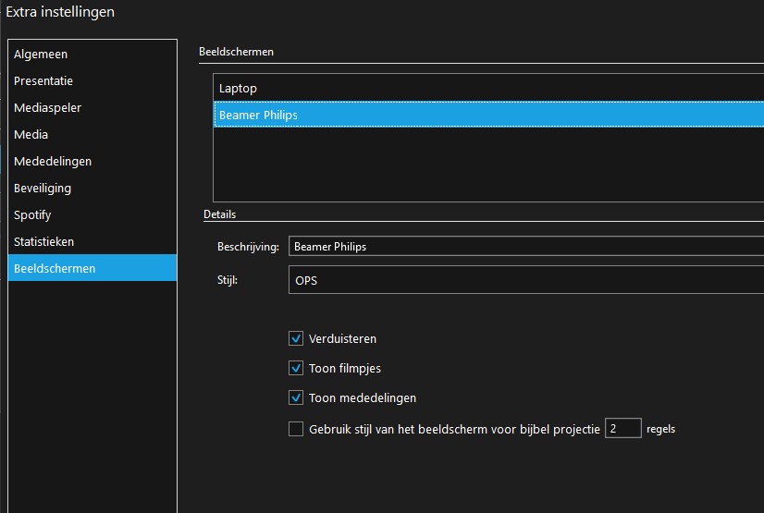This screenshot has width=764, height=513.
Task: Disable the Toon filmpjes checkbox
Action: coord(296,368)
